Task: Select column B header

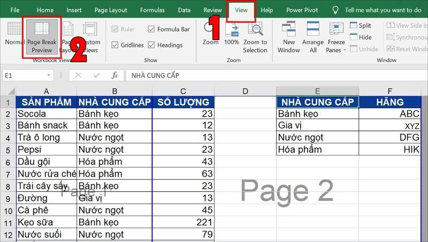Action: [x=114, y=91]
